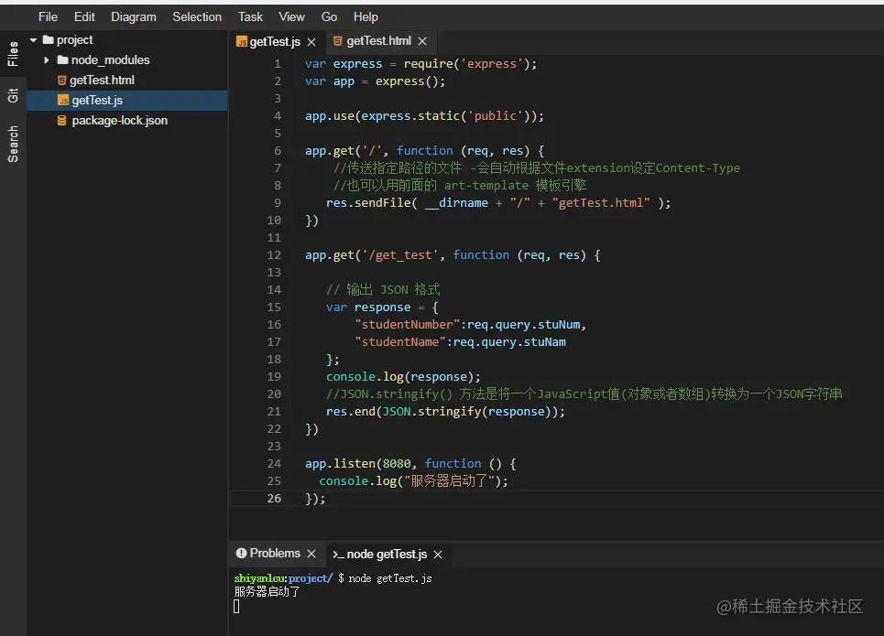Click the terminal prompt icon on terminal tab

pyautogui.click(x=338, y=555)
